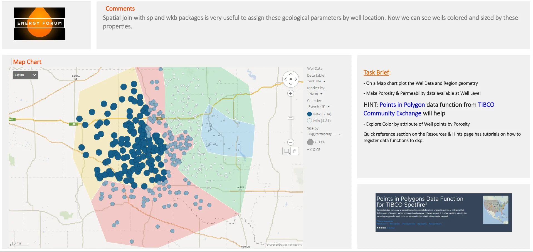Click the large gray size legend marker
533x252 pixels.
coord(310,142)
